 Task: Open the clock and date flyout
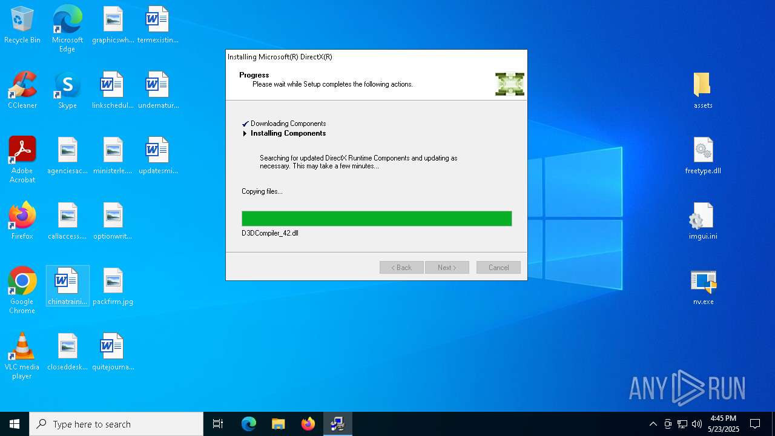tap(724, 424)
